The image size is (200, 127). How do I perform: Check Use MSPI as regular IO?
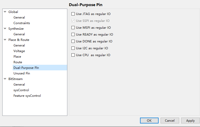pyautogui.click(x=73, y=28)
